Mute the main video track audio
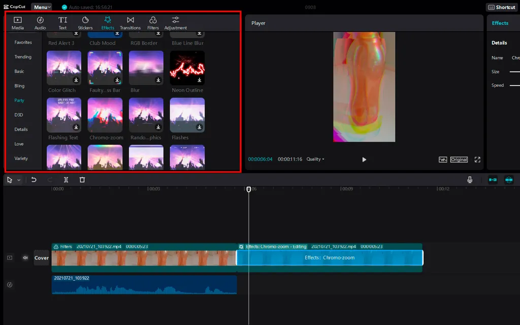Screen dimensions: 520x325 click(x=25, y=258)
